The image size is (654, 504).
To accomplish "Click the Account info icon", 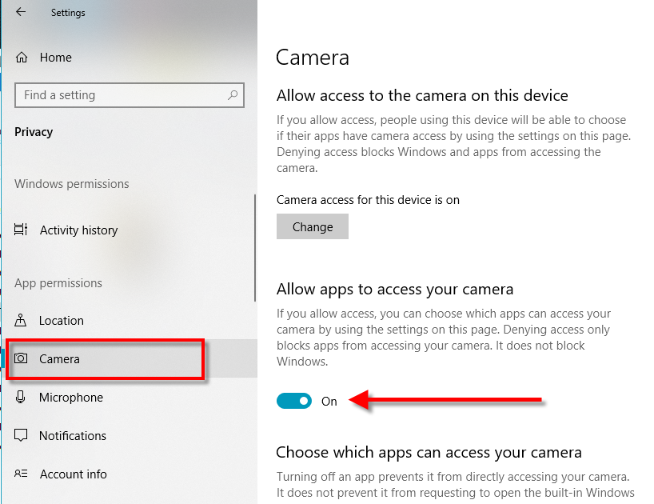I will pyautogui.click(x=22, y=474).
